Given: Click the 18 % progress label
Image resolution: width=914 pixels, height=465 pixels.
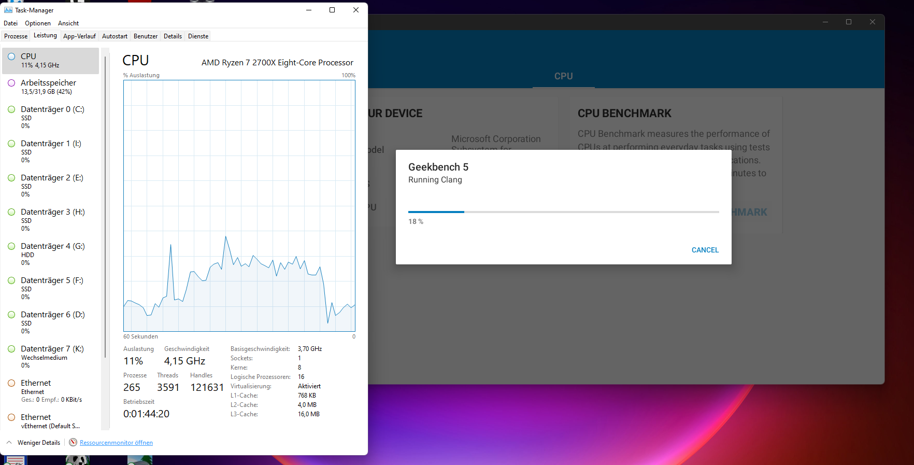Looking at the screenshot, I should (416, 222).
